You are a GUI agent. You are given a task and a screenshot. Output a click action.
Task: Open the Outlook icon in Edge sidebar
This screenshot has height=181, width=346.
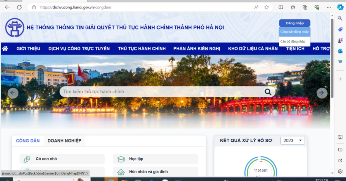340,51
